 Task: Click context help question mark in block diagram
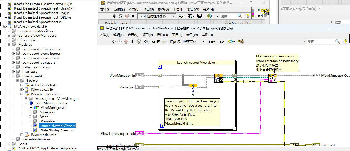point(345,41)
